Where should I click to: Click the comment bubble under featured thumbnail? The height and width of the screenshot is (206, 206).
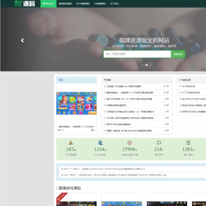(92, 130)
